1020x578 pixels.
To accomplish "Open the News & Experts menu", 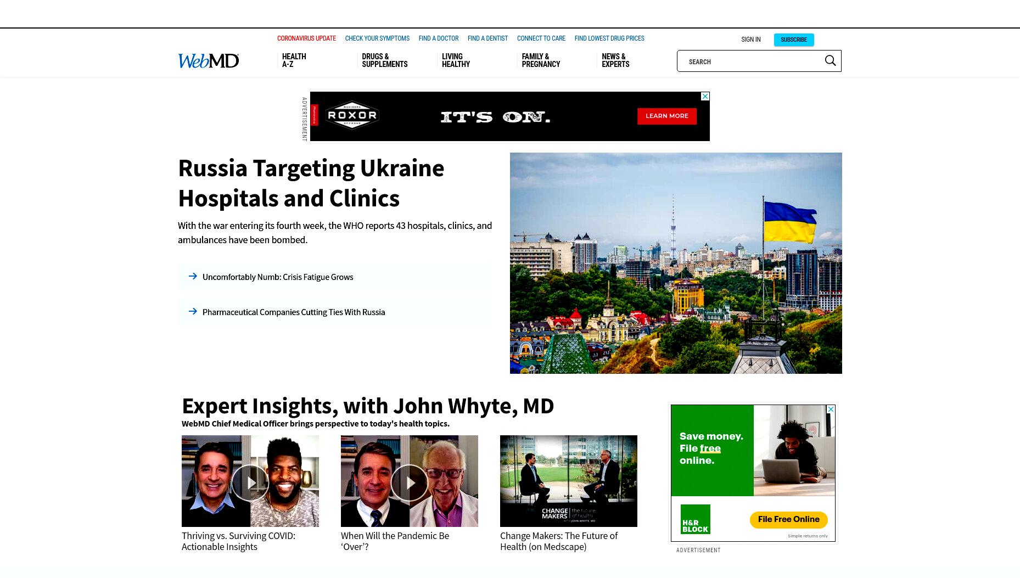I will (615, 60).
